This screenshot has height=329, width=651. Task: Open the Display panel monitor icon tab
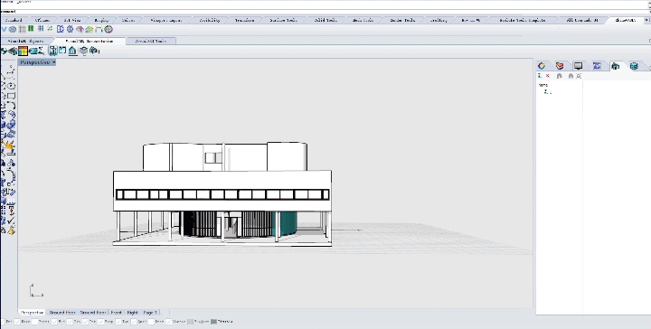click(x=578, y=66)
